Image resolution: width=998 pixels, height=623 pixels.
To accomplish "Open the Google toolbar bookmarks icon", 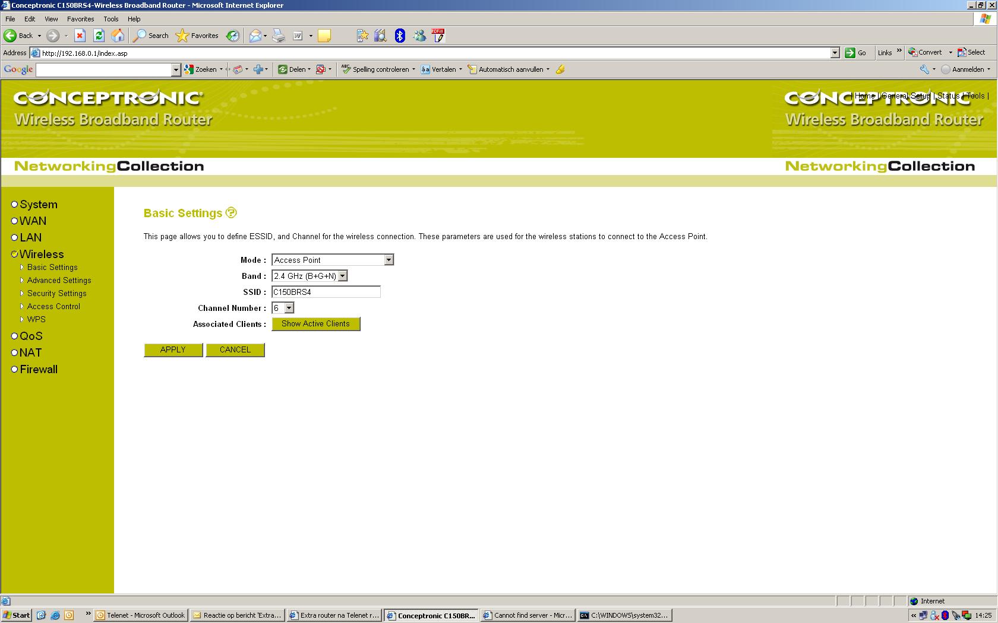I will (x=238, y=69).
